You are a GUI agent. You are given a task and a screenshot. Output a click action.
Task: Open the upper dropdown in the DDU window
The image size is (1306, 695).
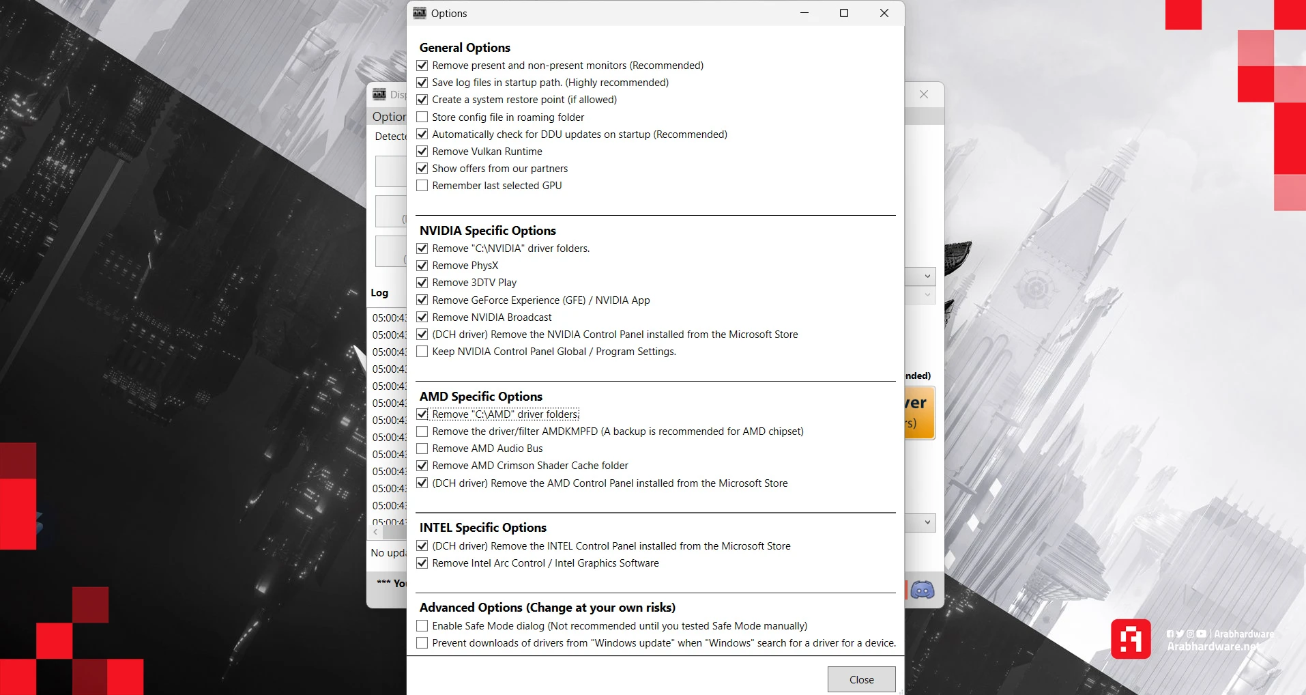[x=920, y=276]
